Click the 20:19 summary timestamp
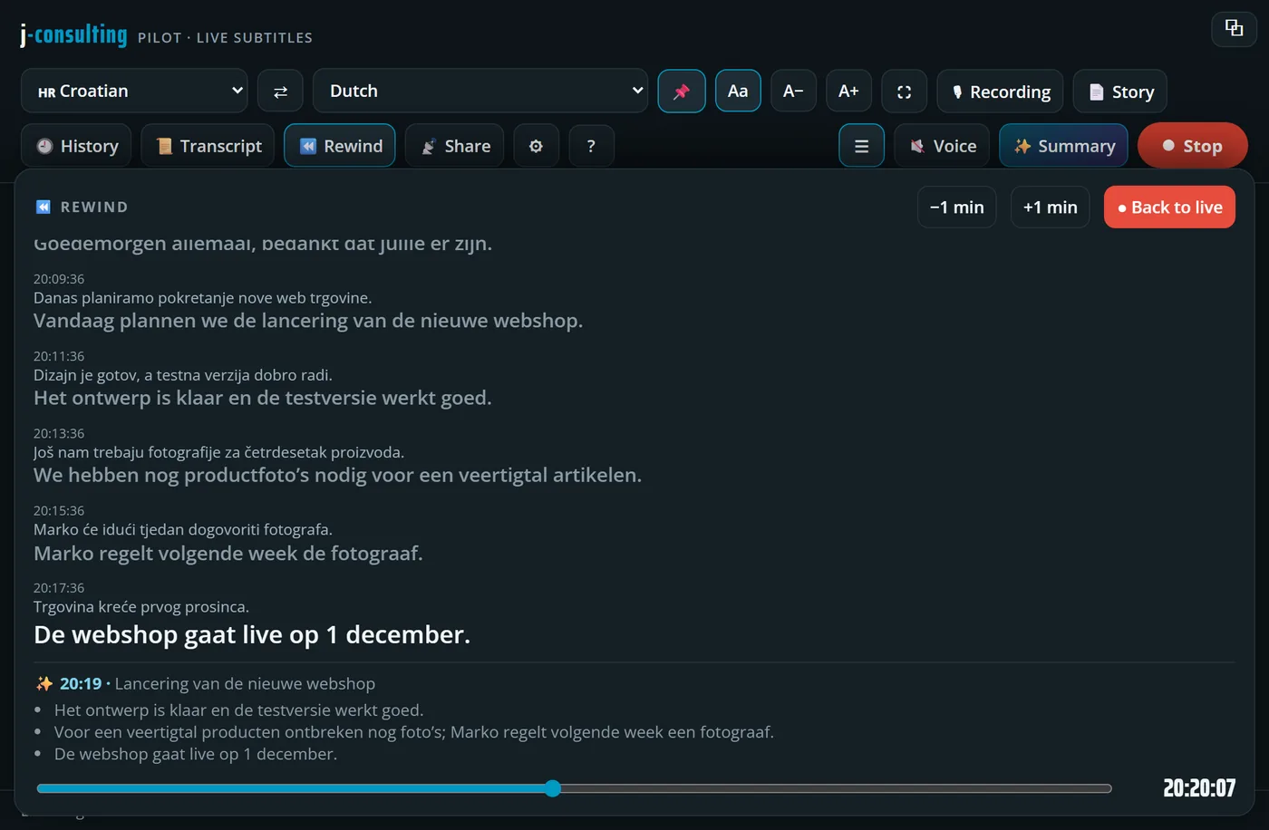 tap(81, 683)
